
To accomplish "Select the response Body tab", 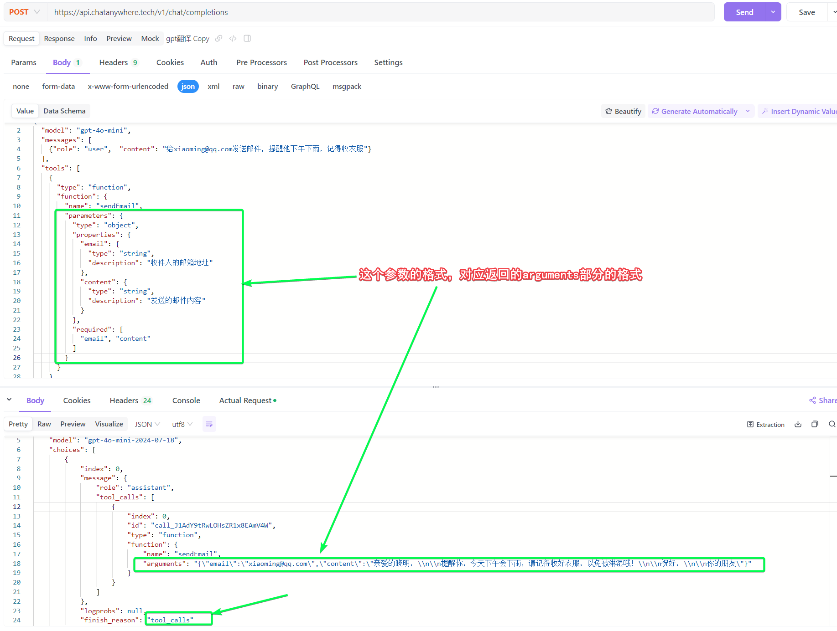I will (x=35, y=400).
